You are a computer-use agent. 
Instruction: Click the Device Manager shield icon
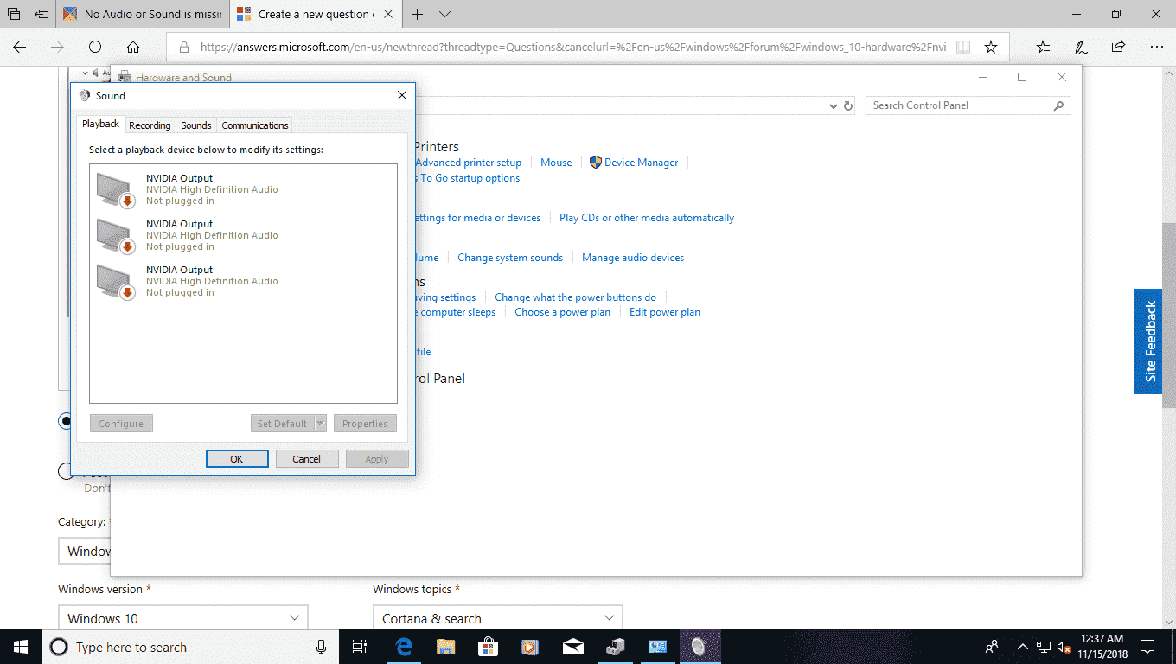click(595, 162)
